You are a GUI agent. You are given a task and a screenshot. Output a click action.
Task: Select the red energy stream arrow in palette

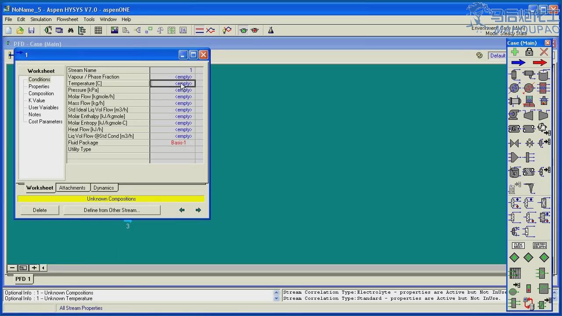pos(540,63)
